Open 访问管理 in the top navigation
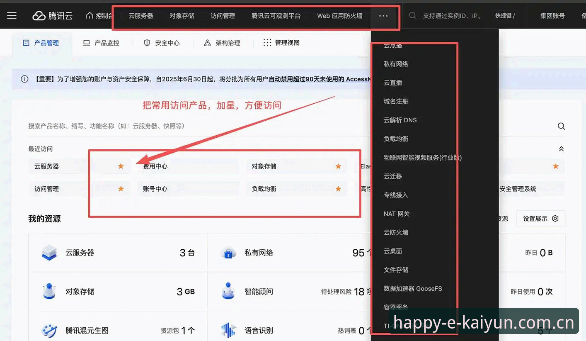586x341 pixels. click(x=223, y=16)
